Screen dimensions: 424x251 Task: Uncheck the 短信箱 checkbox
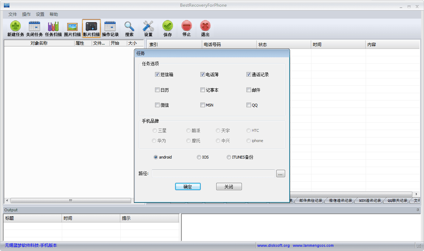point(157,75)
